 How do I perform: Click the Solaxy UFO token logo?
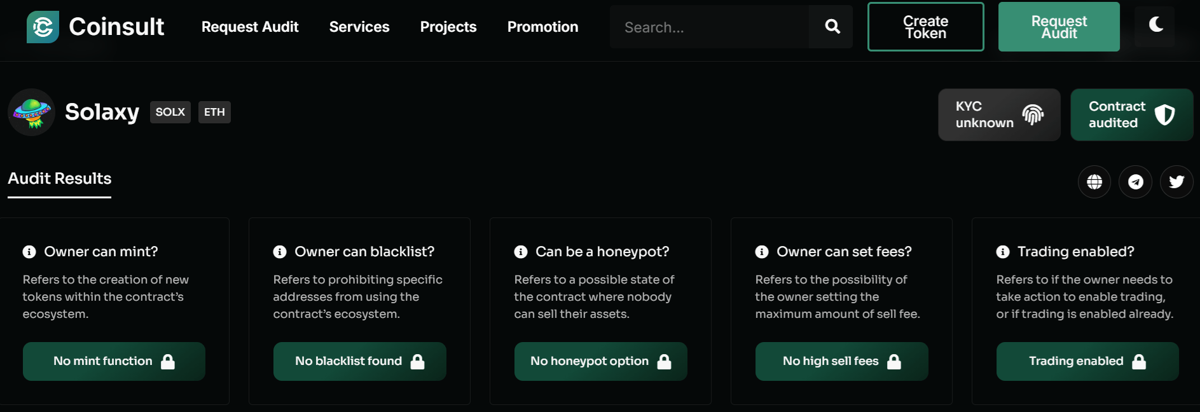pyautogui.click(x=32, y=112)
